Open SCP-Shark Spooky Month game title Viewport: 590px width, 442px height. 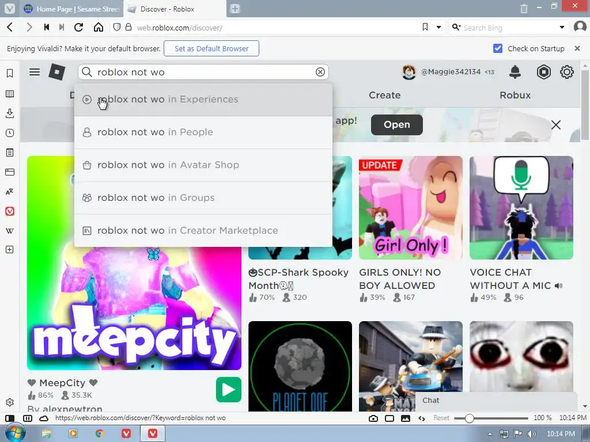point(299,279)
